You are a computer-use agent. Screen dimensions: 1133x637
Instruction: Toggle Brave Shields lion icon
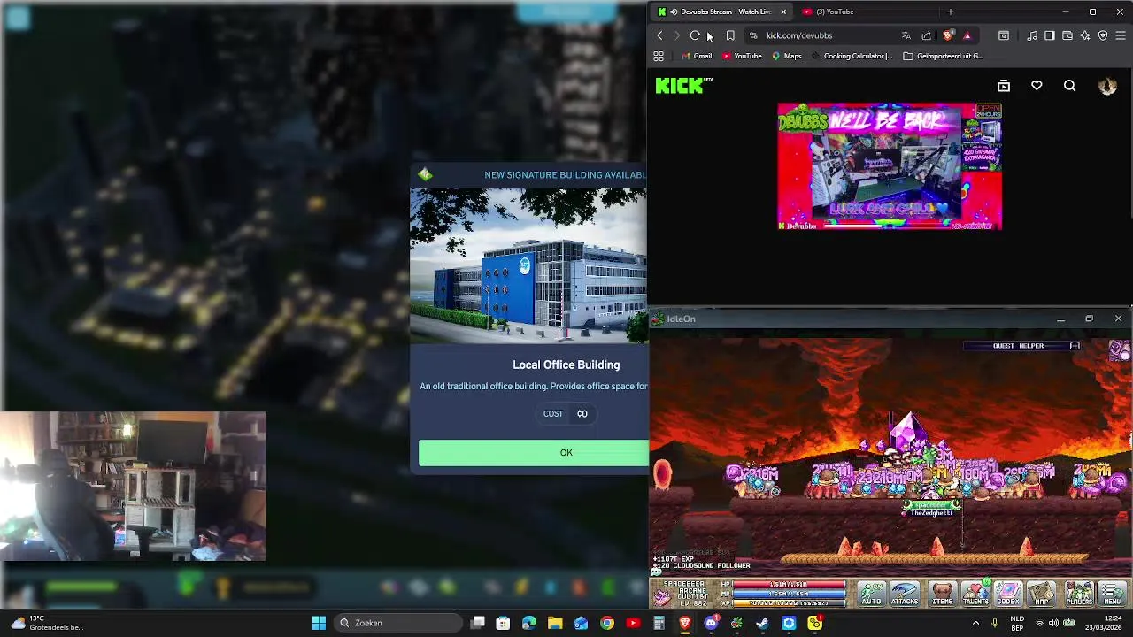pos(948,35)
